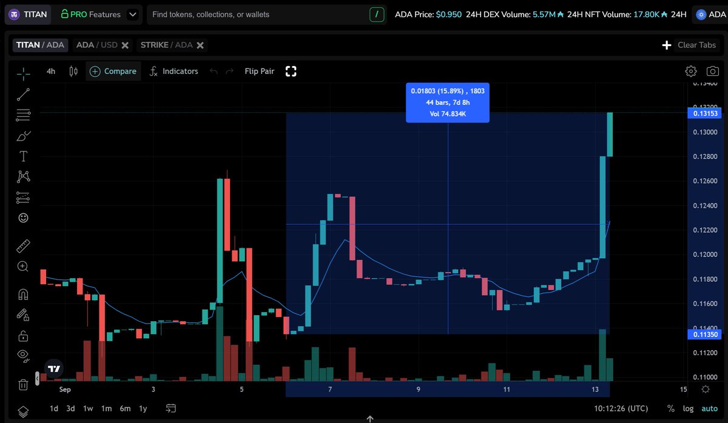Screen dimensions: 728x423
Task: Toggle stay in drawing mode pencil-lock
Action: [x=23, y=315]
